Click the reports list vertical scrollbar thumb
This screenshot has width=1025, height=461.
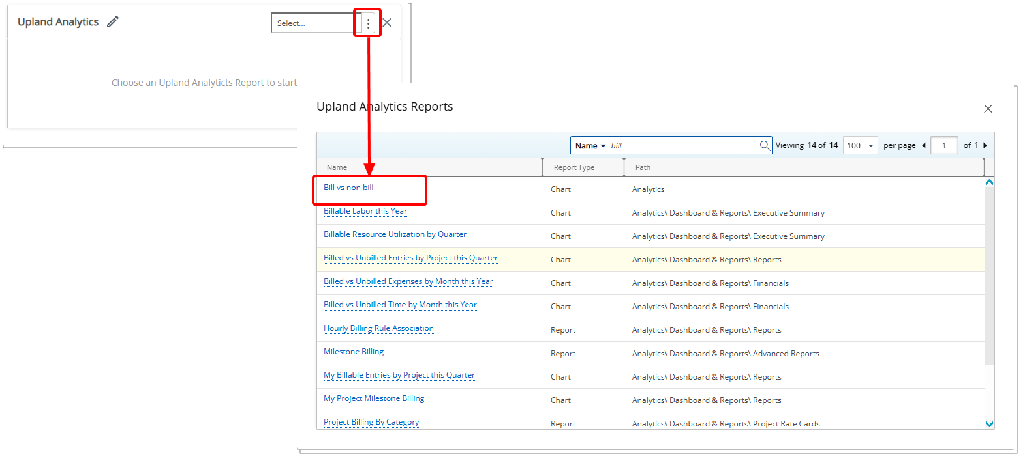[x=989, y=276]
